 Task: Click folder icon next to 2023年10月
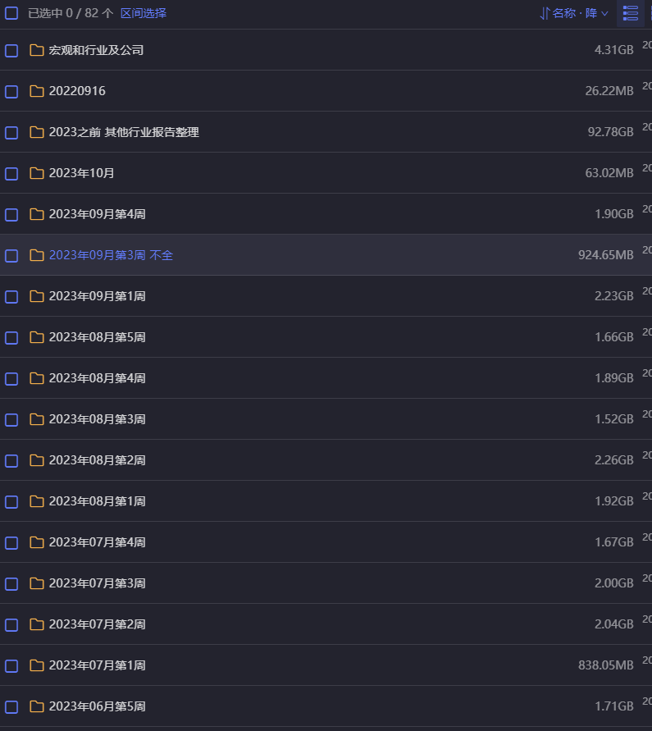(37, 173)
